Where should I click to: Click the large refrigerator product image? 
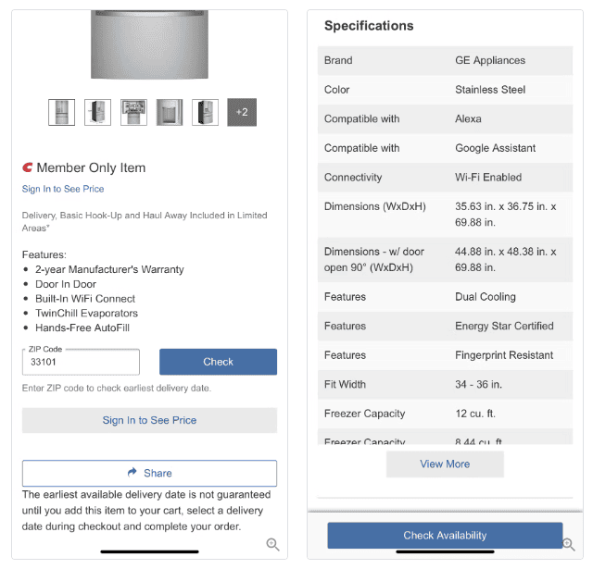149,44
